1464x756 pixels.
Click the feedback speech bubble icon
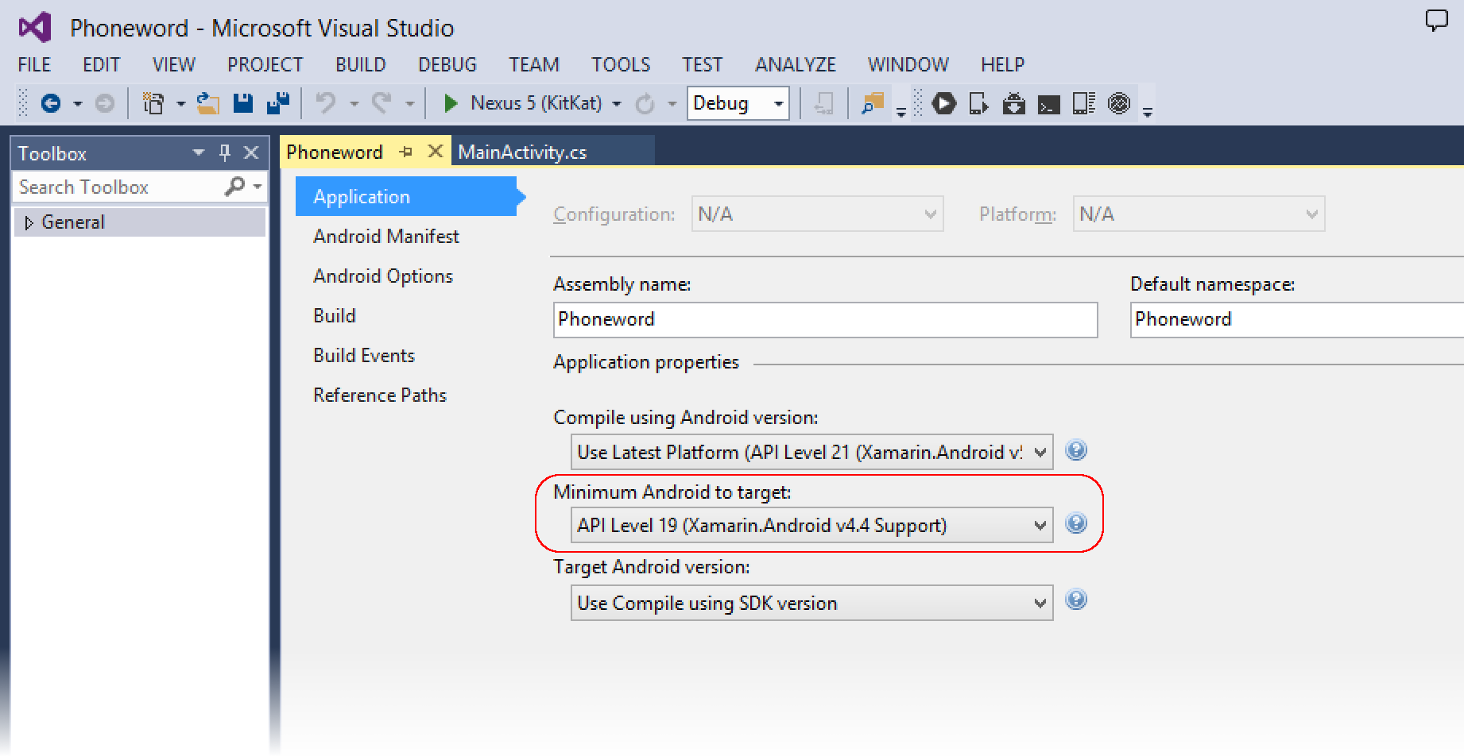coord(1436,20)
